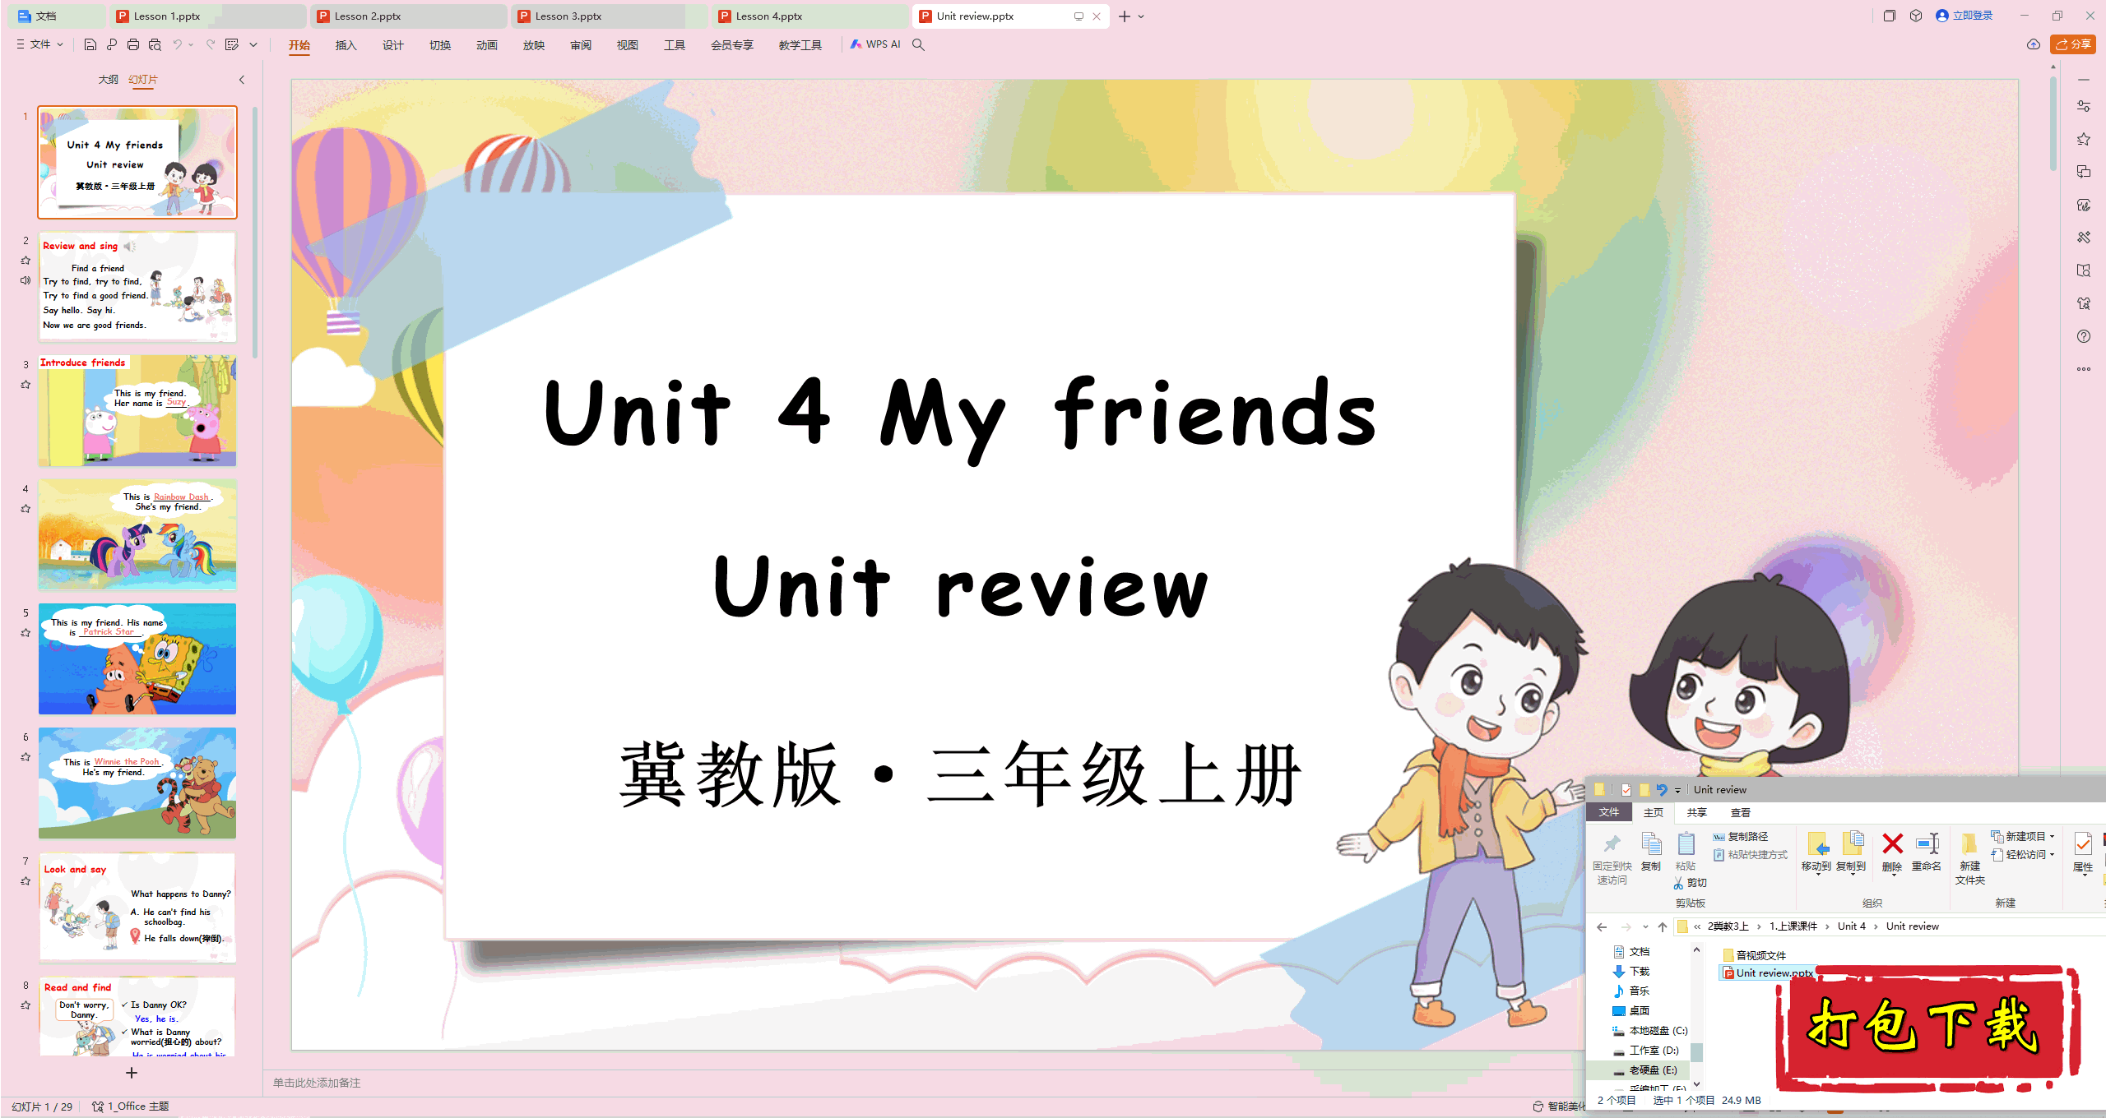Click the Cut scissors icon in Explorer
Image resolution: width=2106 pixels, height=1118 pixels.
1678,883
